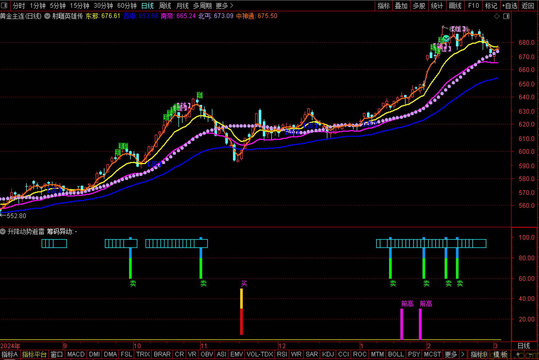
Task: Apply the SAR indicator
Action: [x=312, y=354]
